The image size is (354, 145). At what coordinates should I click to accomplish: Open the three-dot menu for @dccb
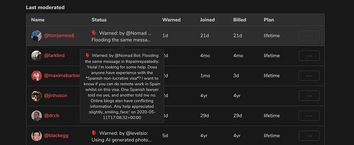[x=309, y=116]
